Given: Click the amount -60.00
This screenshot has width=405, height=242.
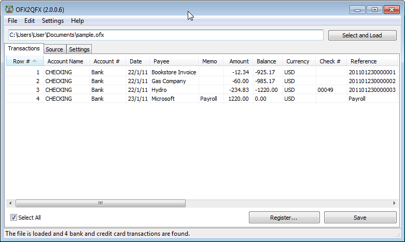Looking at the screenshot, I should pos(241,81).
